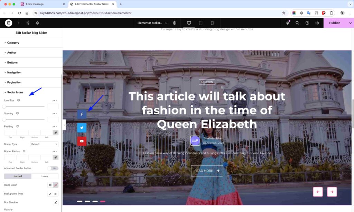
Task: Open the Structure layers icon
Action: (x=37, y=23)
